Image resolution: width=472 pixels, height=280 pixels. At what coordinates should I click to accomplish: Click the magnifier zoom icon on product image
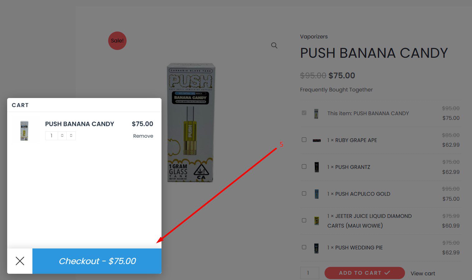(274, 46)
